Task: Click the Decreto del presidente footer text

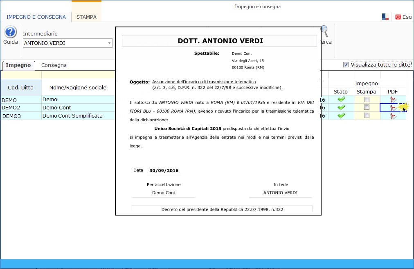Action: [222, 209]
